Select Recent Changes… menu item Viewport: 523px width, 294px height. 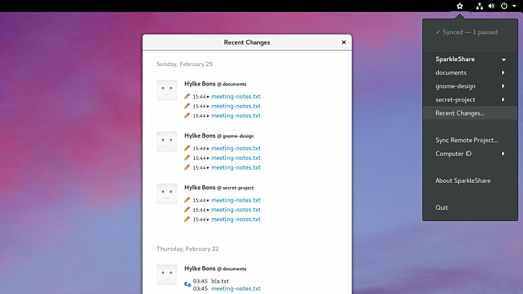[460, 113]
